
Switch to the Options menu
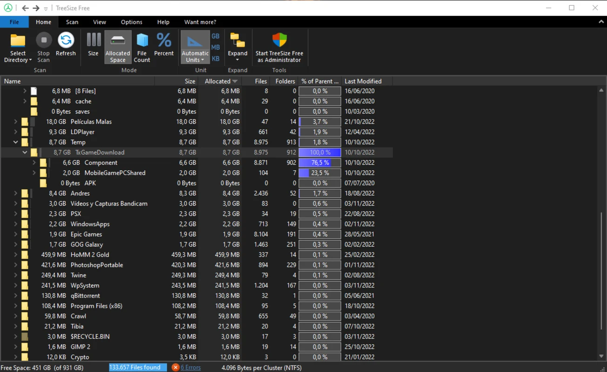[x=131, y=22]
